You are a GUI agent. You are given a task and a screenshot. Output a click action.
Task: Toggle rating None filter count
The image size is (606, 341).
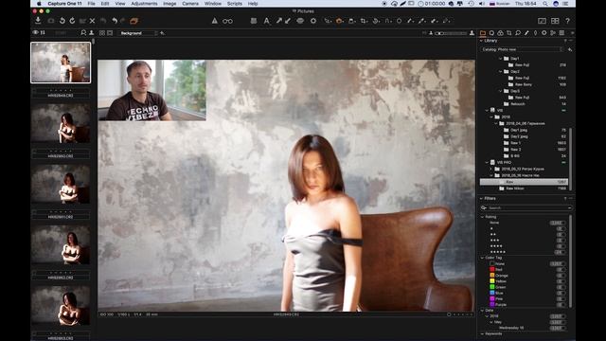click(558, 223)
